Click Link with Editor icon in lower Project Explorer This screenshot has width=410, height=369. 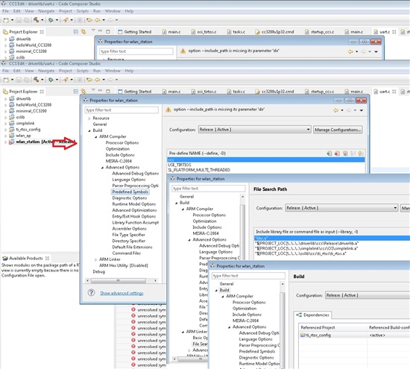click(83, 91)
